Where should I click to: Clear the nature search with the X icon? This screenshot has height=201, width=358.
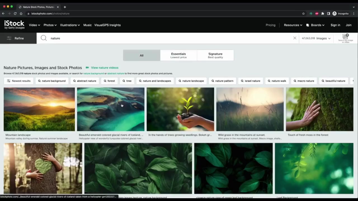click(295, 38)
